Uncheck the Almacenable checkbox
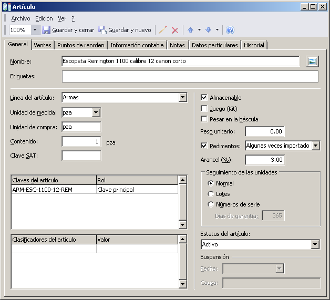The width and height of the screenshot is (330, 300). point(204,98)
